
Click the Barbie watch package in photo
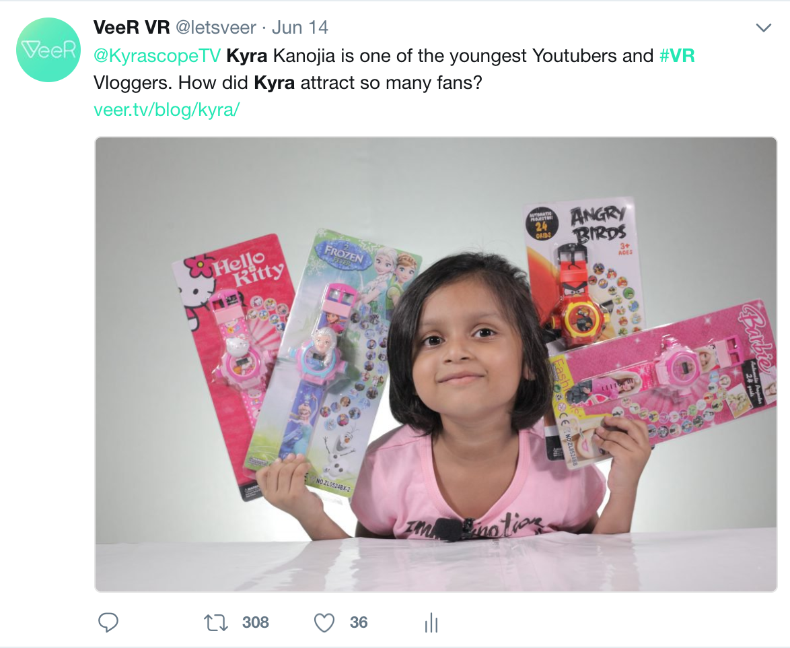(x=665, y=383)
